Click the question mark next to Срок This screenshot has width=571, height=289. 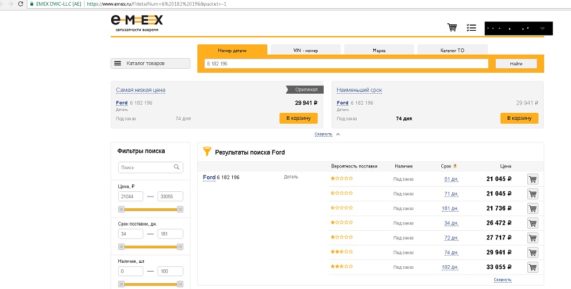coord(455,166)
